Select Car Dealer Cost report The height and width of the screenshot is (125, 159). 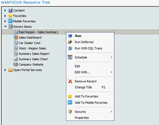[x=29, y=43]
